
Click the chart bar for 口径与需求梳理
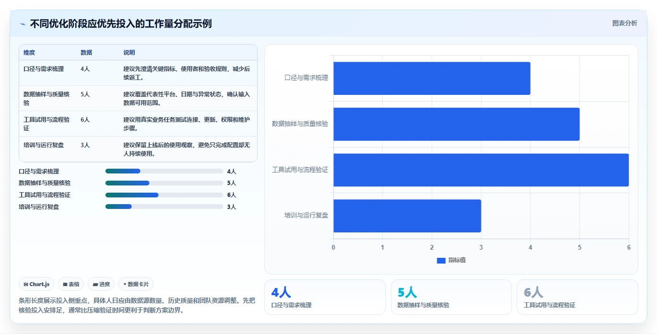(432, 78)
